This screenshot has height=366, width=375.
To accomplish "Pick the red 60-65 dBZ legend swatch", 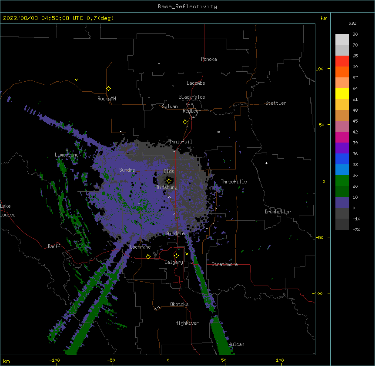I will coord(342,61).
